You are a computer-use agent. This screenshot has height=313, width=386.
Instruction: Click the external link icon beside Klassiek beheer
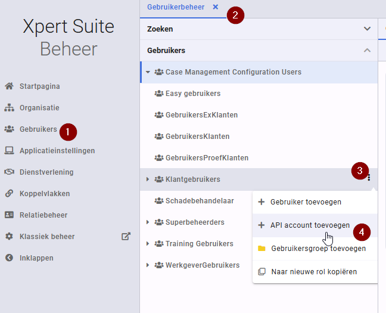126,236
